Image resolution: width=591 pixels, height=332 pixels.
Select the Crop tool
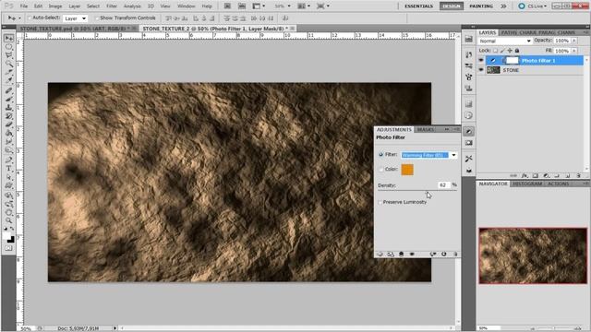[8, 72]
